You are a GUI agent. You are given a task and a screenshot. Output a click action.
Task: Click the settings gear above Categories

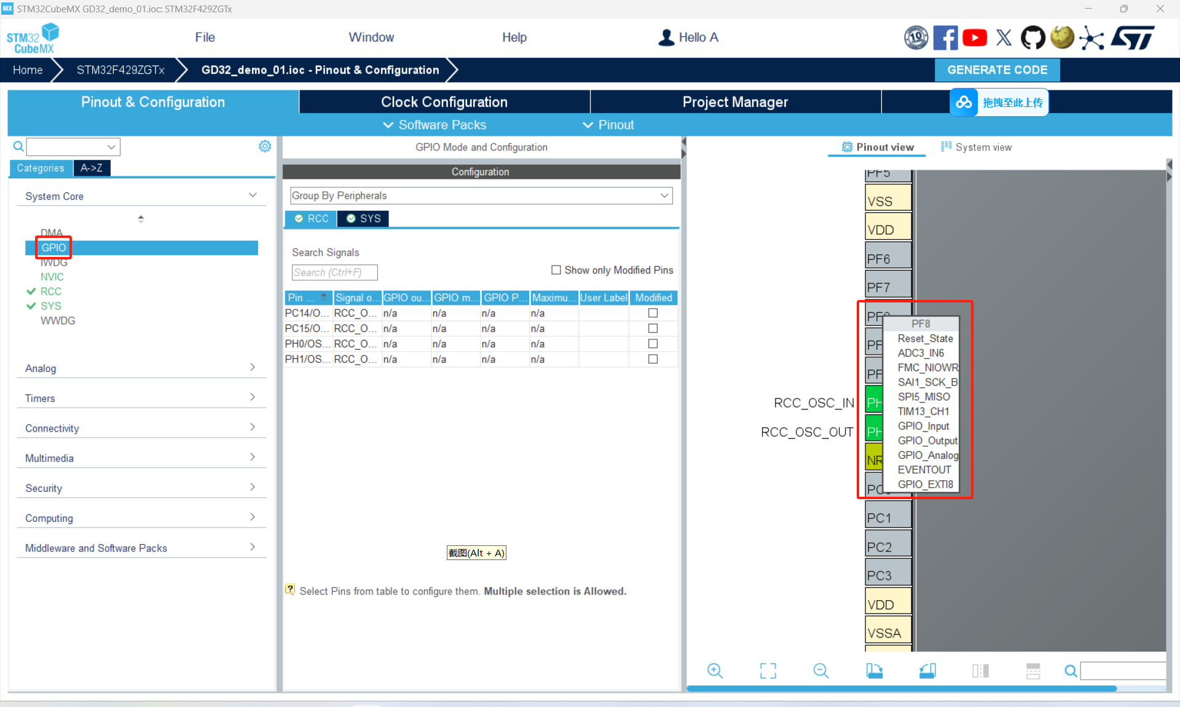(265, 146)
